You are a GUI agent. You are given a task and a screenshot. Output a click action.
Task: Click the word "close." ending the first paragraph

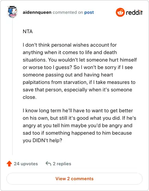(x=29, y=97)
